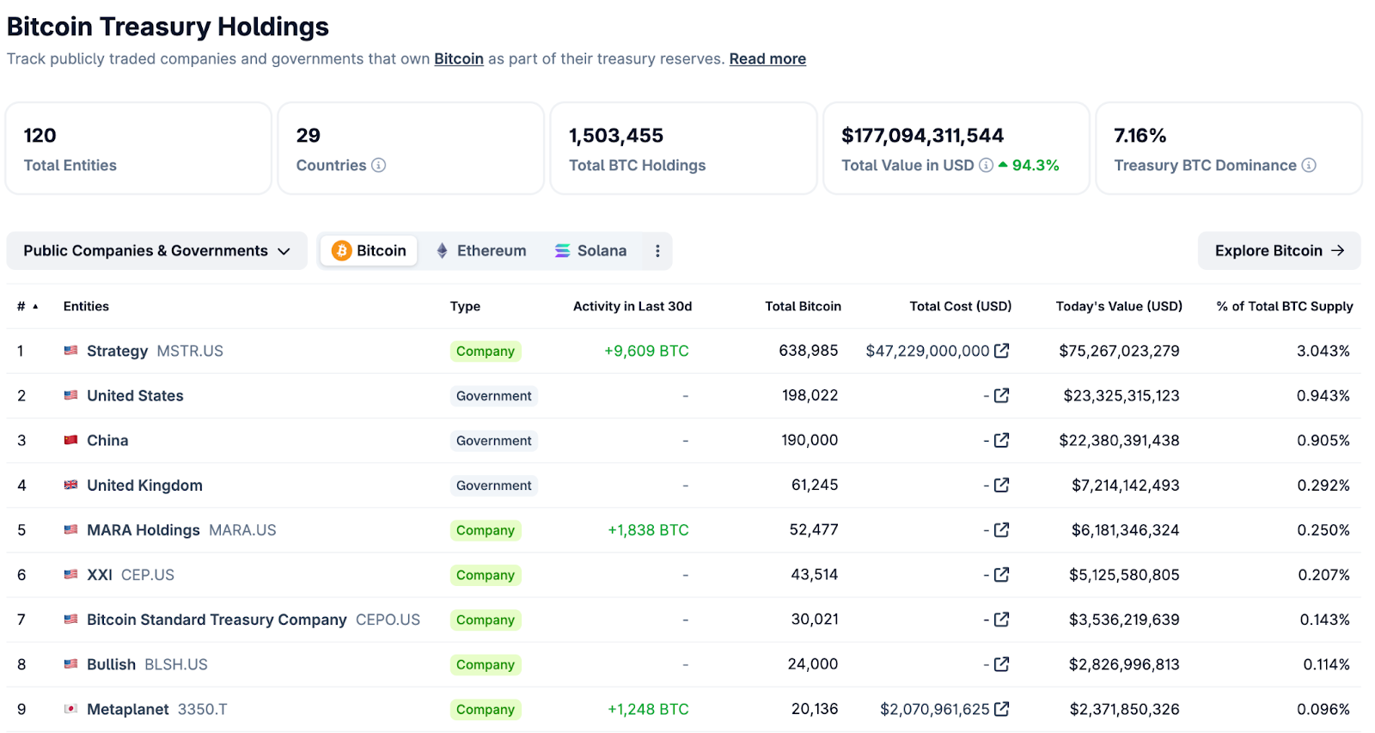The height and width of the screenshot is (733, 1375).
Task: Expand Public Companies & Governments dropdown
Action: click(156, 251)
